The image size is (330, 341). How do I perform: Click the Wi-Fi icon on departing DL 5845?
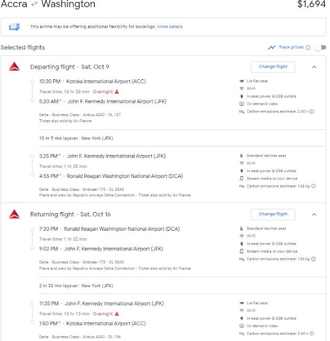click(241, 163)
